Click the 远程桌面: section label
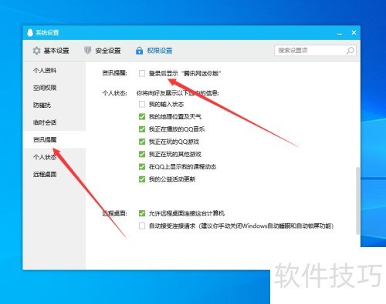Viewport: 386px width, 304px height. coord(114,213)
